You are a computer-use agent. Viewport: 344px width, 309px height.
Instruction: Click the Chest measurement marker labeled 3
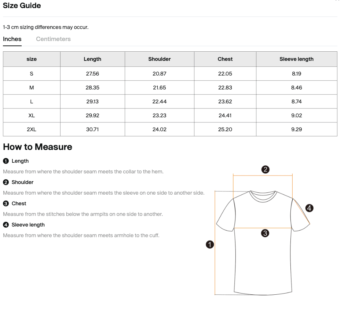point(6,203)
